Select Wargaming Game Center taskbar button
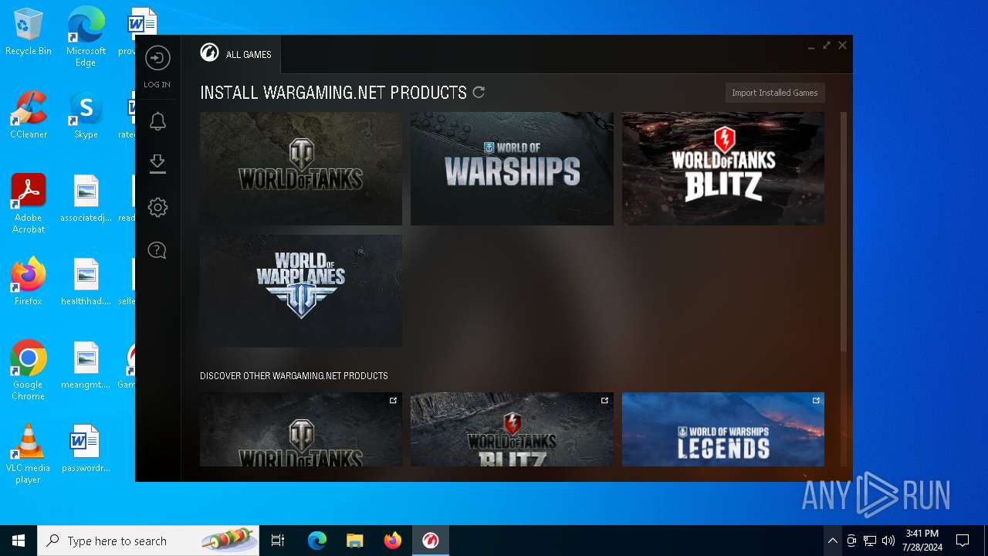Image resolution: width=988 pixels, height=556 pixels. [x=430, y=541]
